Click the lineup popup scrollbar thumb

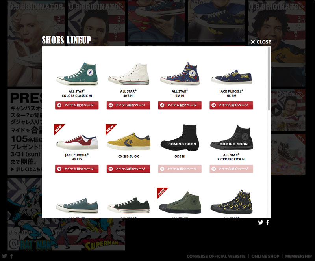(x=269, y=79)
